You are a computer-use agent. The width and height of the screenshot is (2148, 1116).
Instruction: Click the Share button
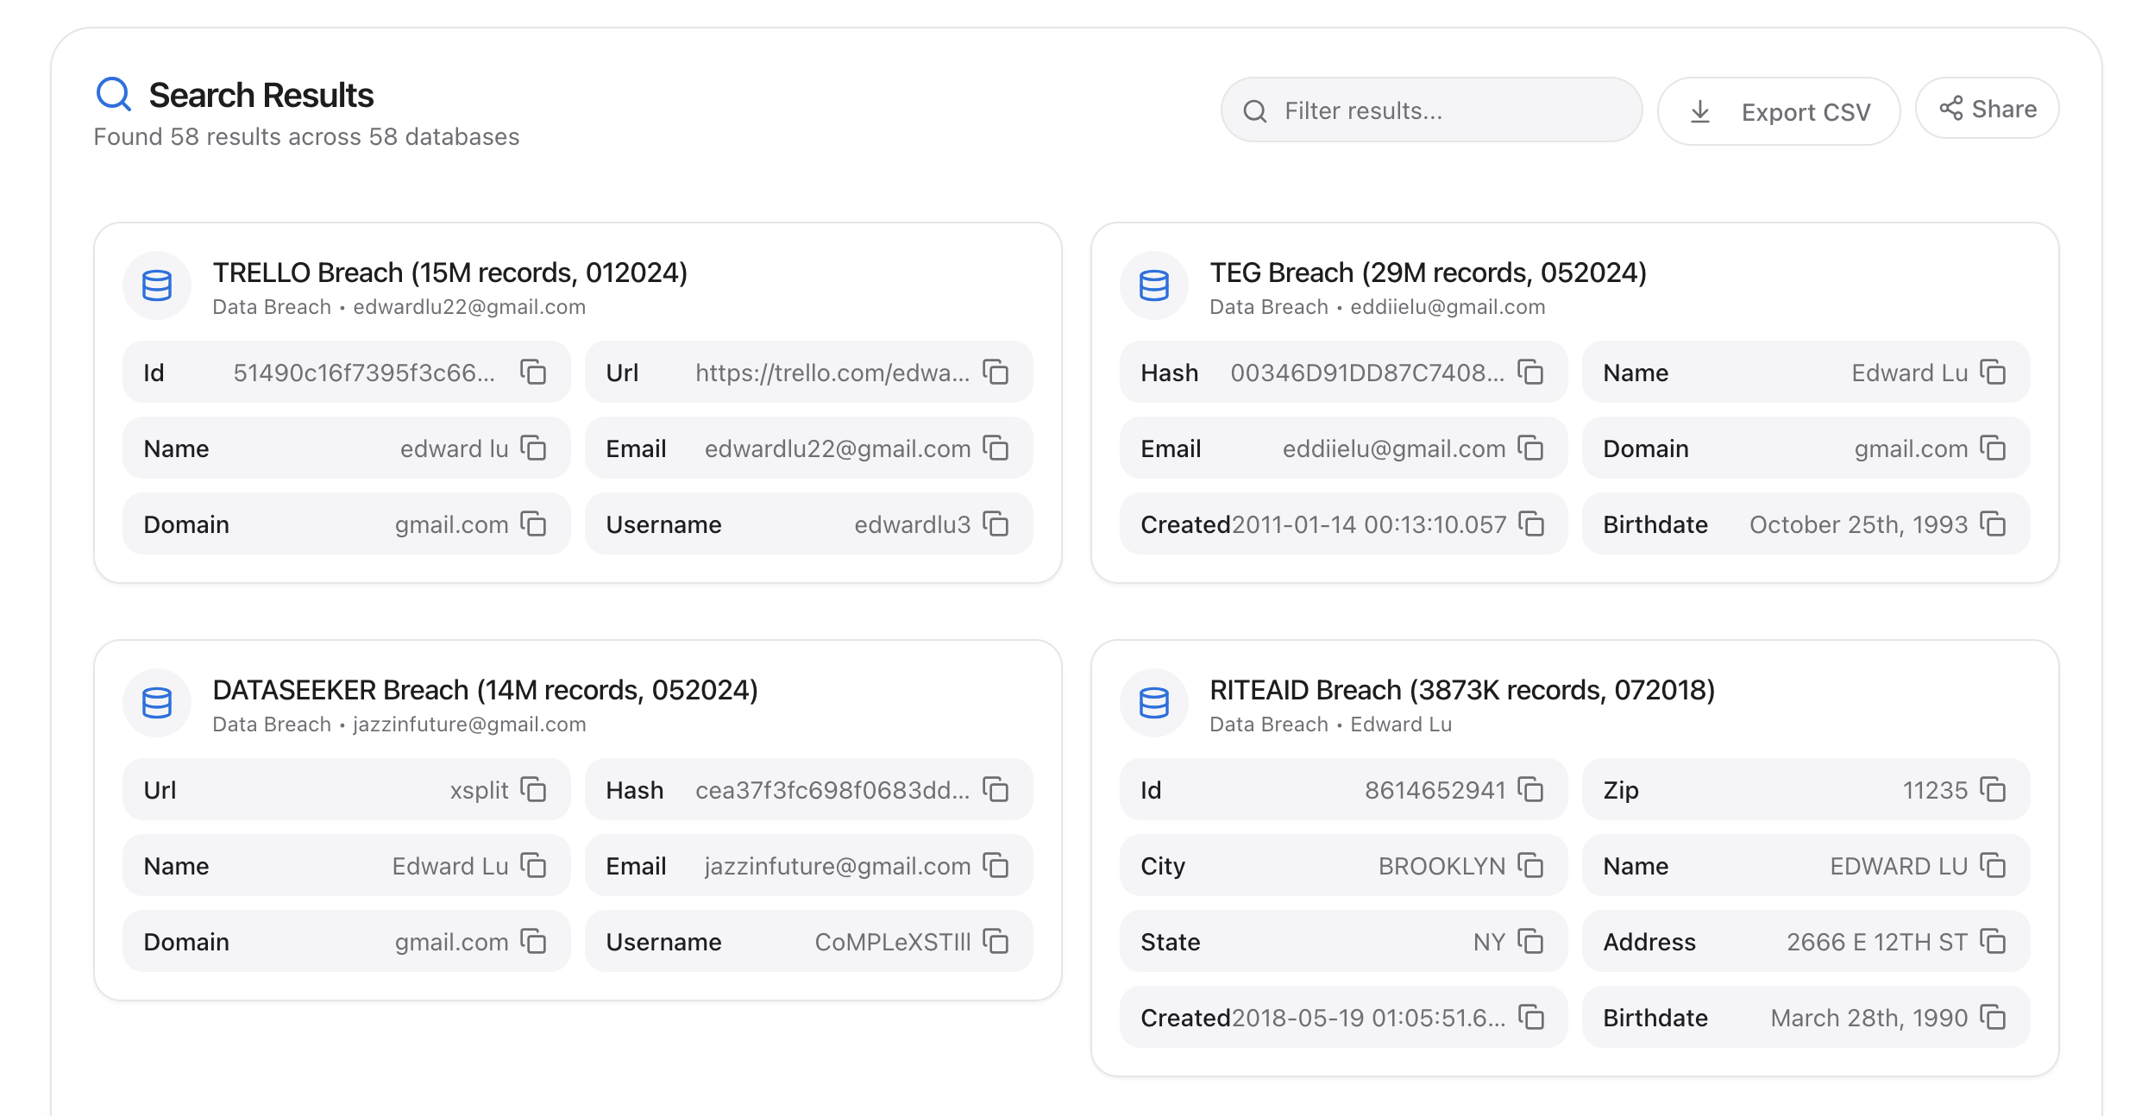[1988, 110]
